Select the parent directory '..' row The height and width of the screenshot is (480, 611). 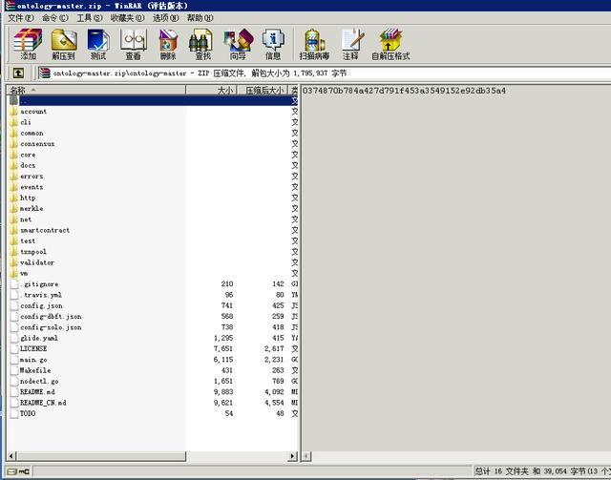click(x=153, y=100)
